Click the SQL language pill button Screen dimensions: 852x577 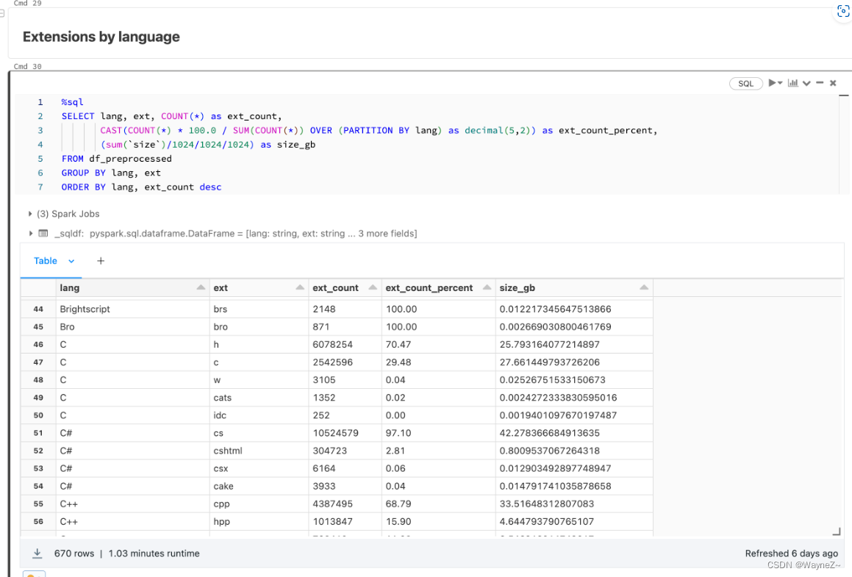tap(745, 84)
